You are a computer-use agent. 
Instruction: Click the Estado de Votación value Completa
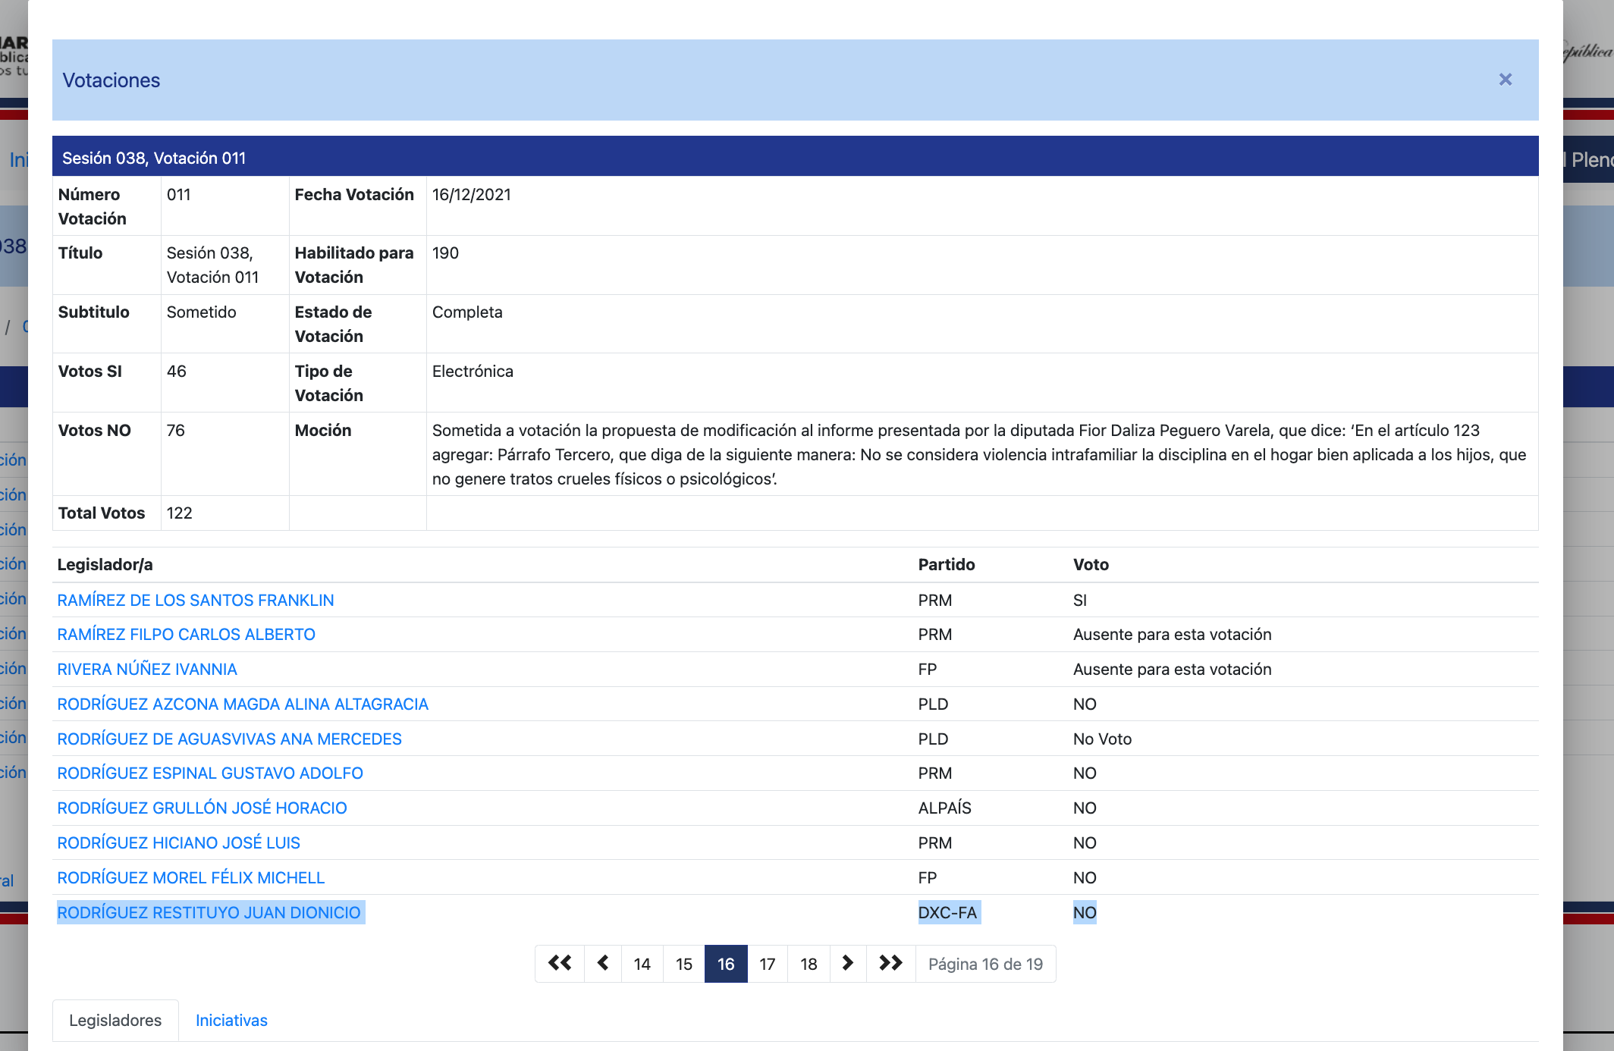pos(467,312)
